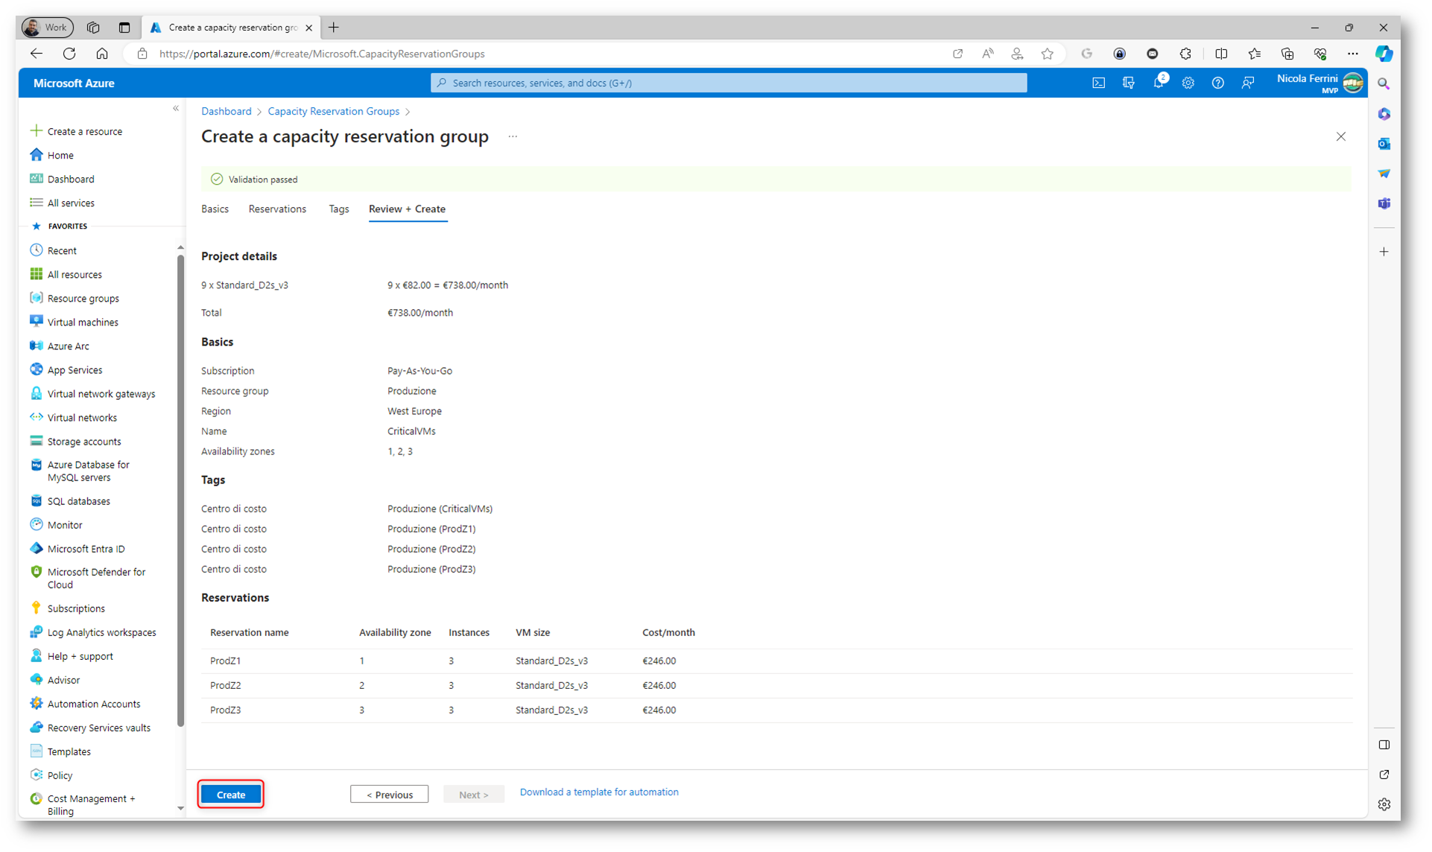Open Recovery Services vaults in sidebar
The width and height of the screenshot is (1432, 852).
[90, 727]
